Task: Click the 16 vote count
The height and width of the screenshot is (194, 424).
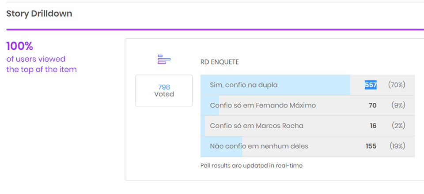Action: [373, 126]
